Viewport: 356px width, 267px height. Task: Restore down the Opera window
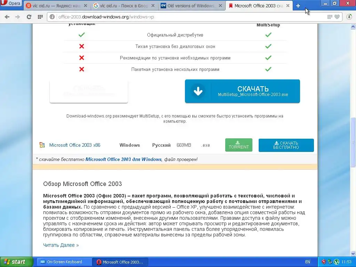335,3
